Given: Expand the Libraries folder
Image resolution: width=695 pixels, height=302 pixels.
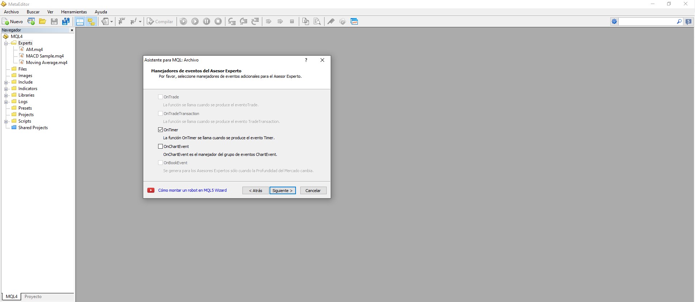Looking at the screenshot, I should coord(6,95).
